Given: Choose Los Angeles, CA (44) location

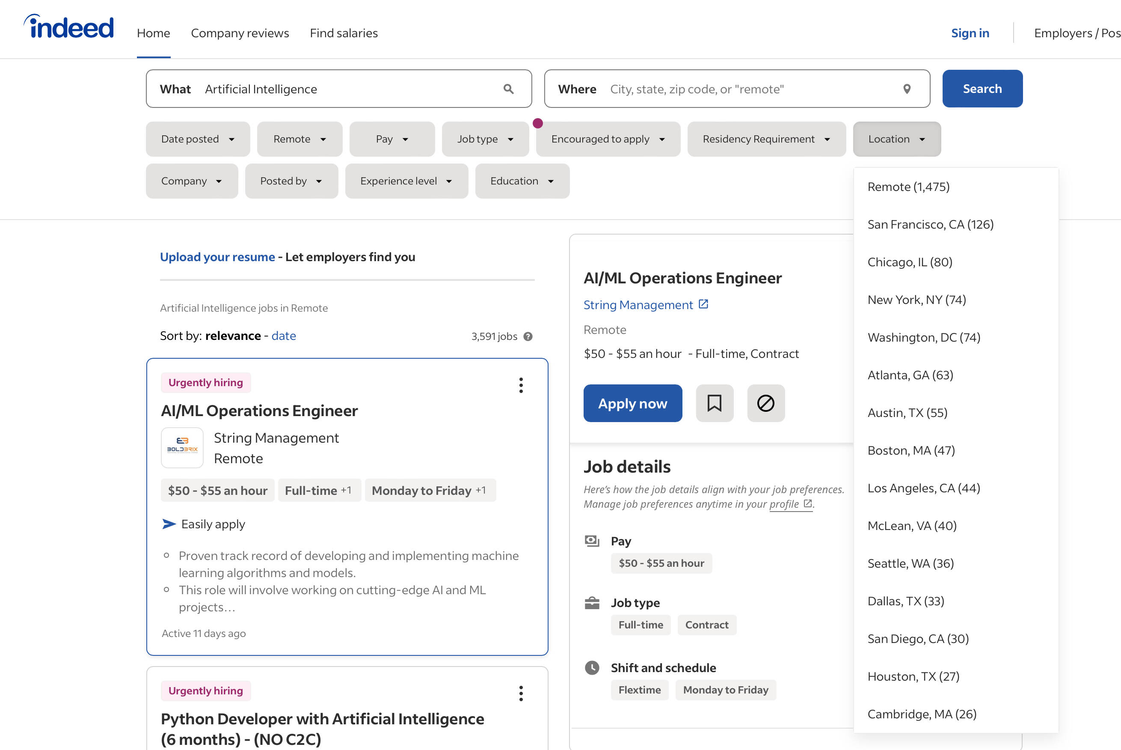Looking at the screenshot, I should pos(955,488).
